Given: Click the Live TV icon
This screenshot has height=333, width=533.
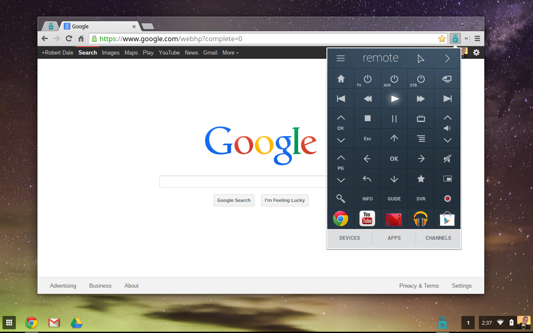Looking at the screenshot, I should [x=421, y=119].
